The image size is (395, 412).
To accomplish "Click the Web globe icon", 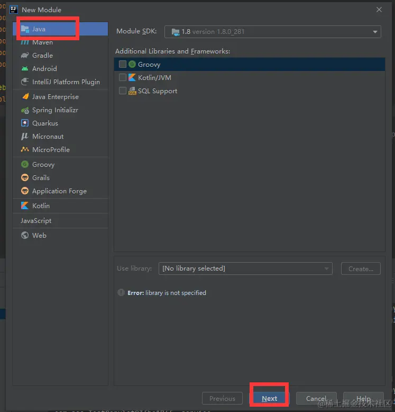I will point(25,235).
